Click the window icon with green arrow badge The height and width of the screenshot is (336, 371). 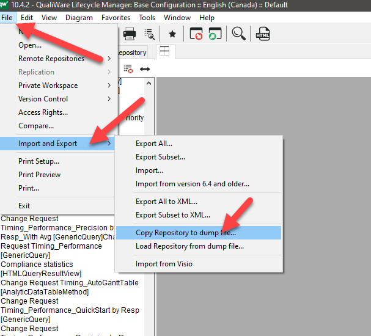pos(215,34)
